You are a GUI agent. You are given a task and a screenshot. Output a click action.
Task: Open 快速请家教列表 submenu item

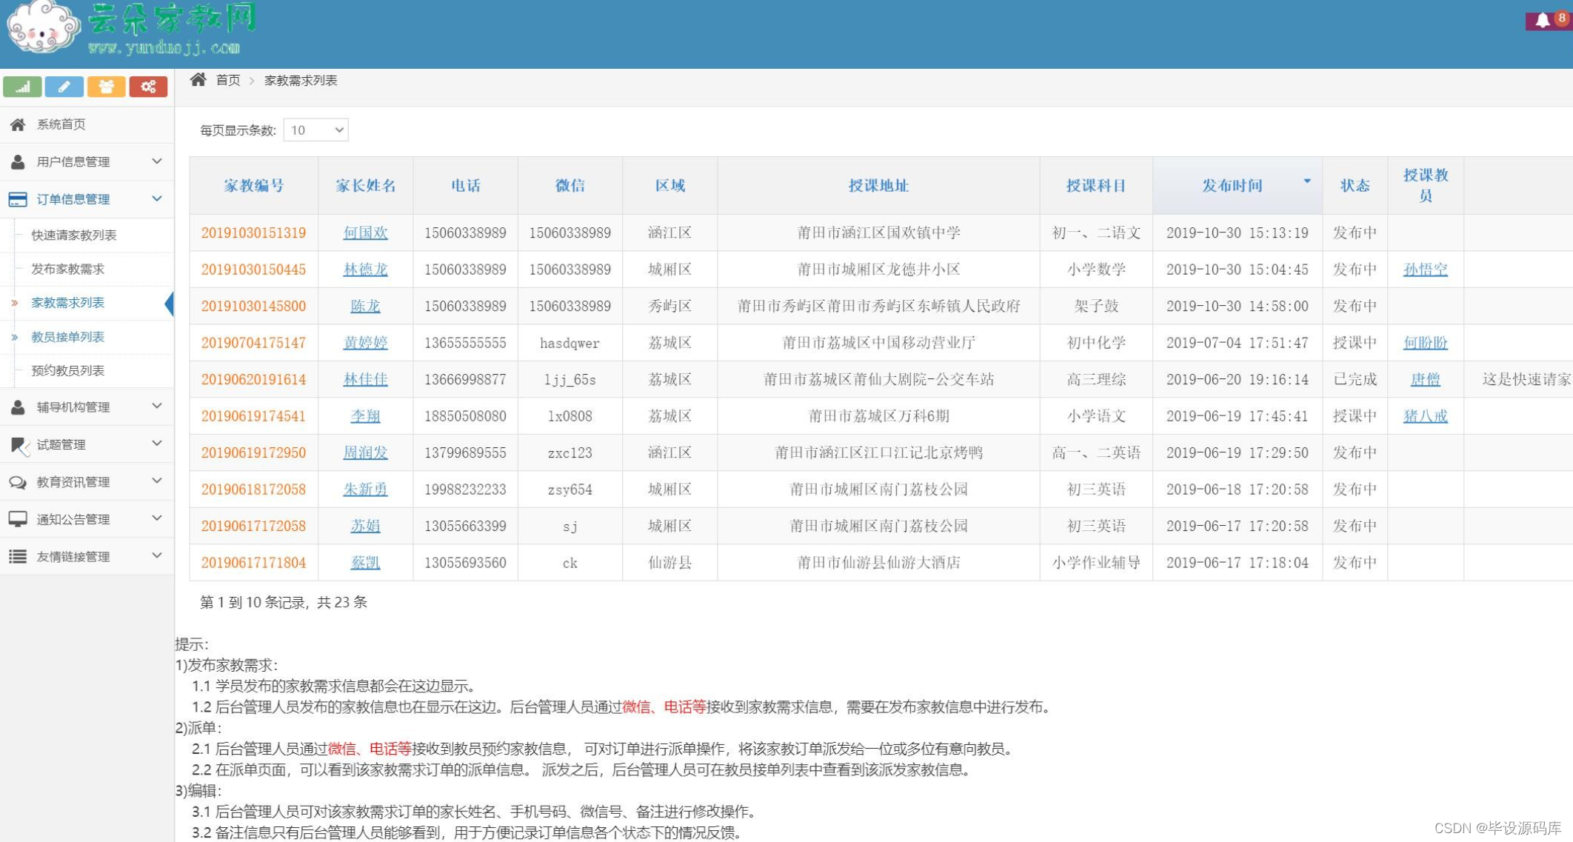pos(74,235)
